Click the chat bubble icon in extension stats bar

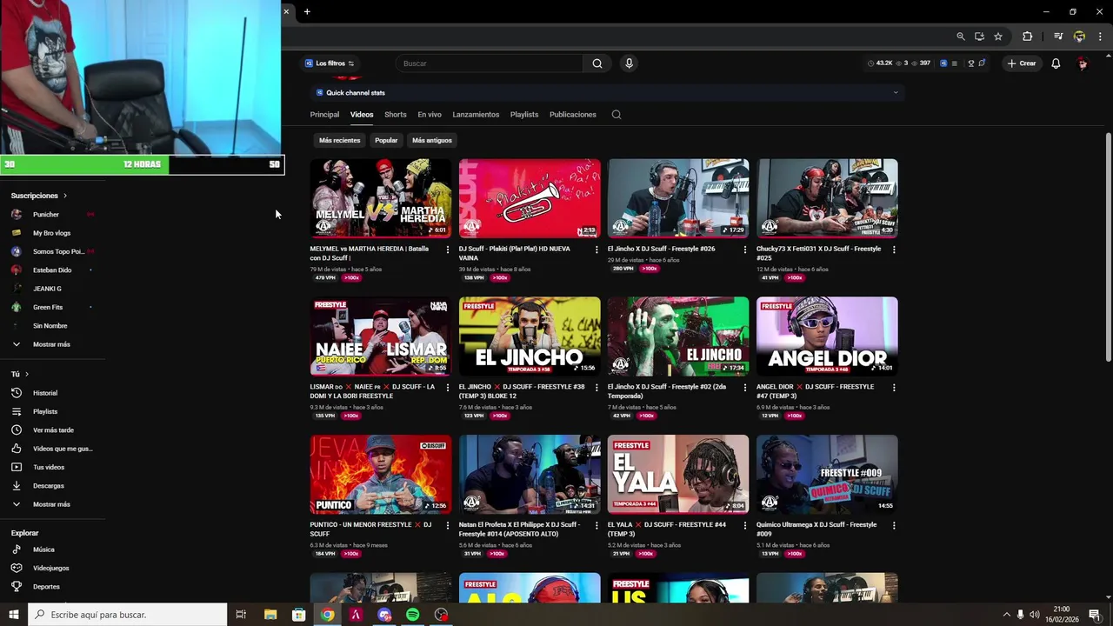click(982, 63)
